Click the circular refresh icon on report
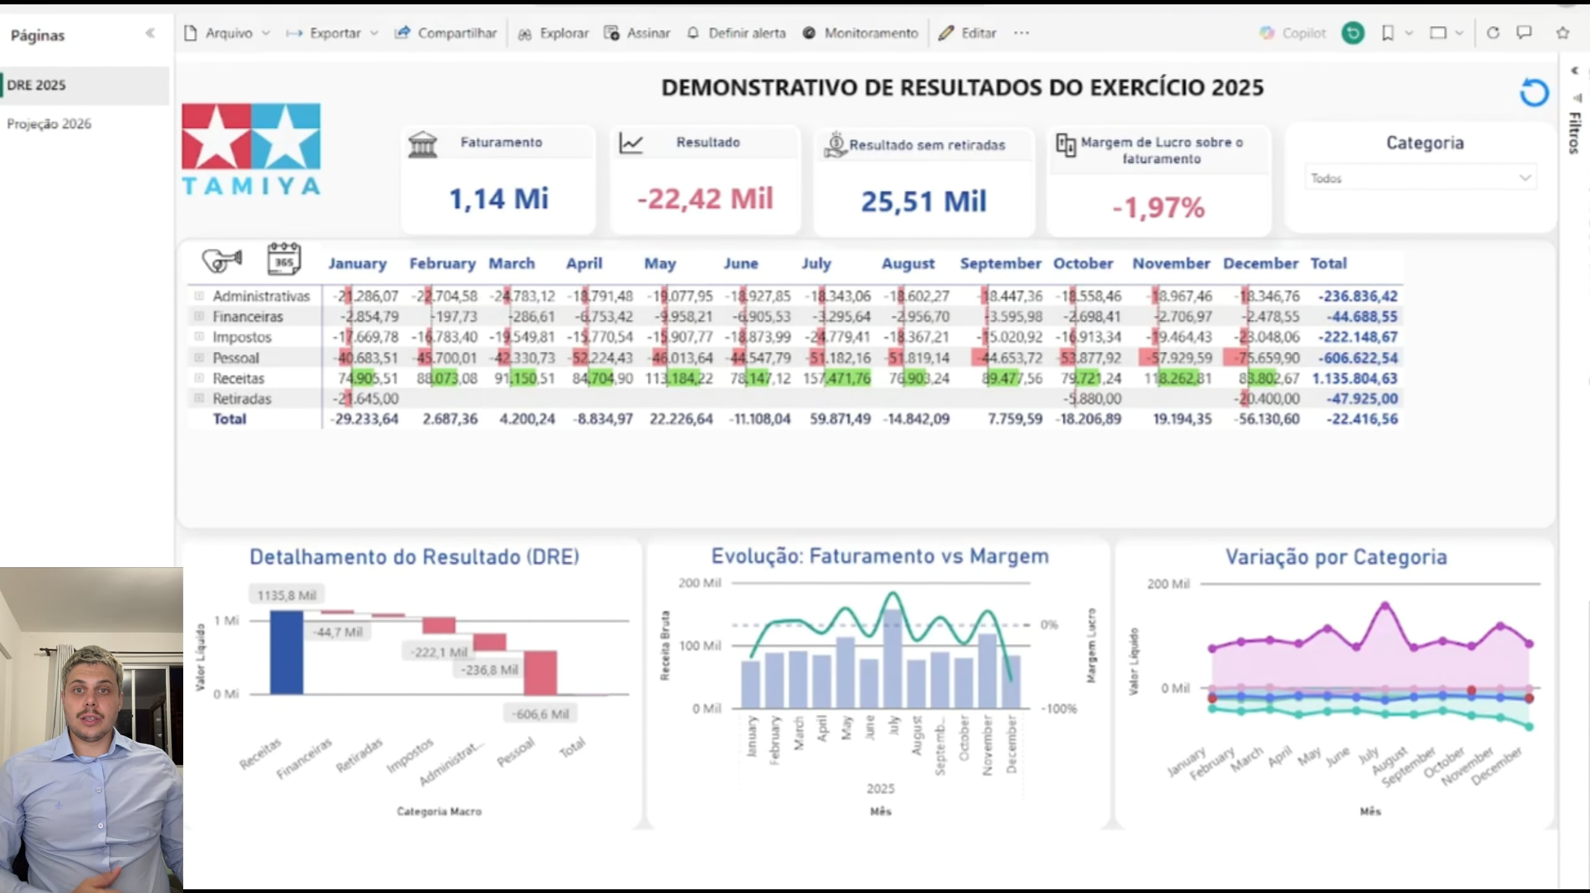The width and height of the screenshot is (1590, 893). (x=1533, y=93)
